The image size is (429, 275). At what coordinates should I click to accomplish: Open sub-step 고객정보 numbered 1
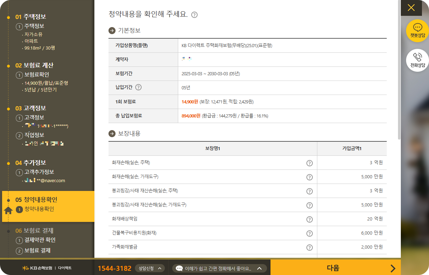pos(30,117)
